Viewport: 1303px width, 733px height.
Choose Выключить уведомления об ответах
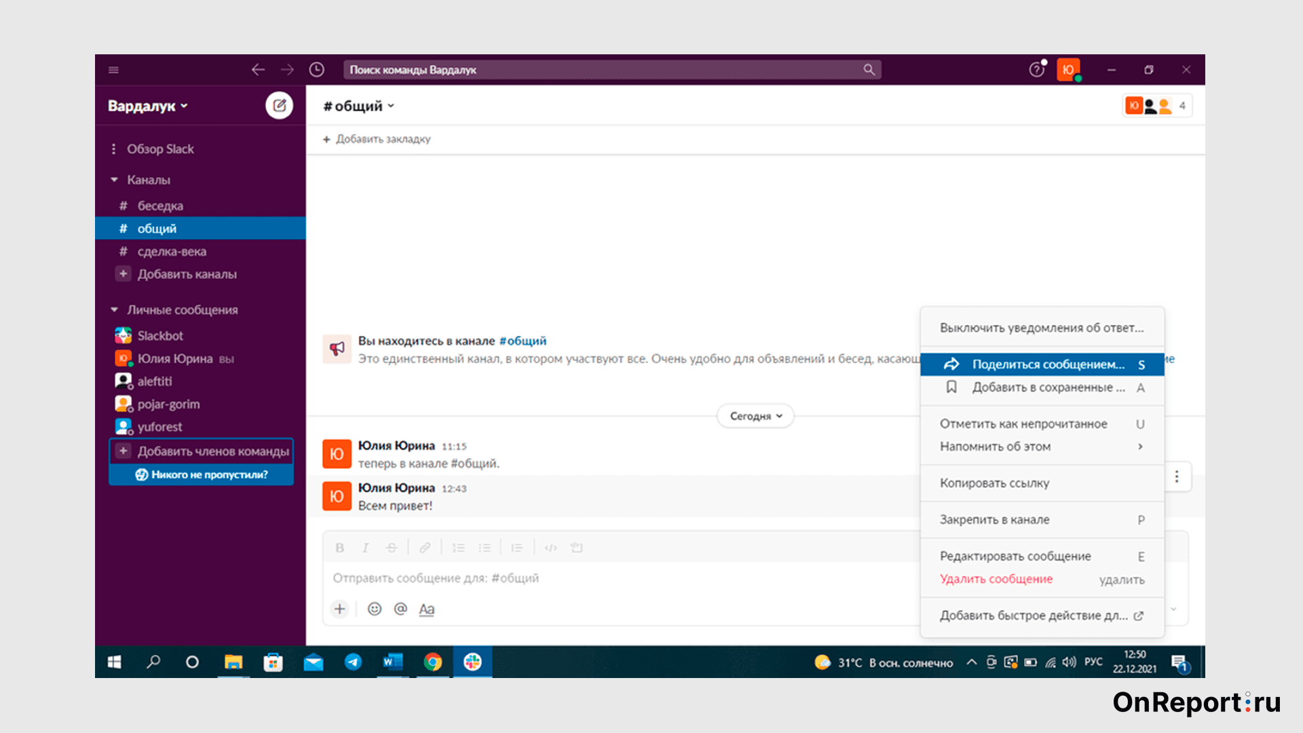pos(1042,328)
